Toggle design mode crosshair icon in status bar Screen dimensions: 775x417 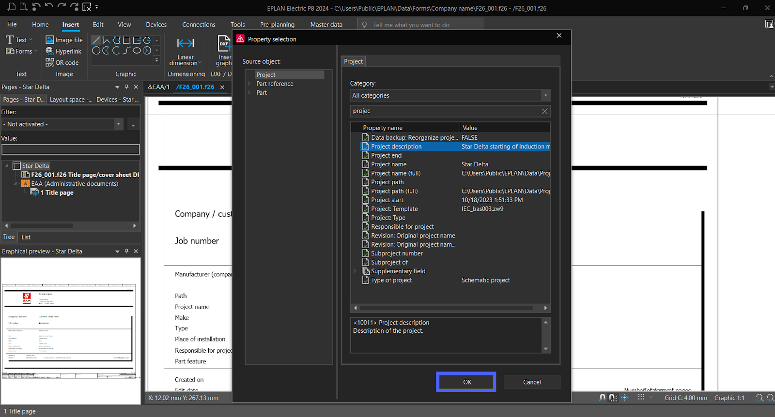pyautogui.click(x=625, y=398)
